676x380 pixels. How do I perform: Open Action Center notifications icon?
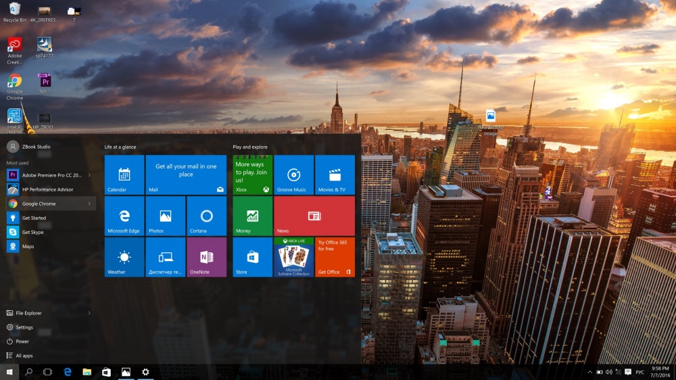tap(628, 372)
